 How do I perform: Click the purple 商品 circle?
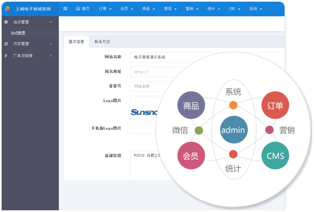(191, 105)
